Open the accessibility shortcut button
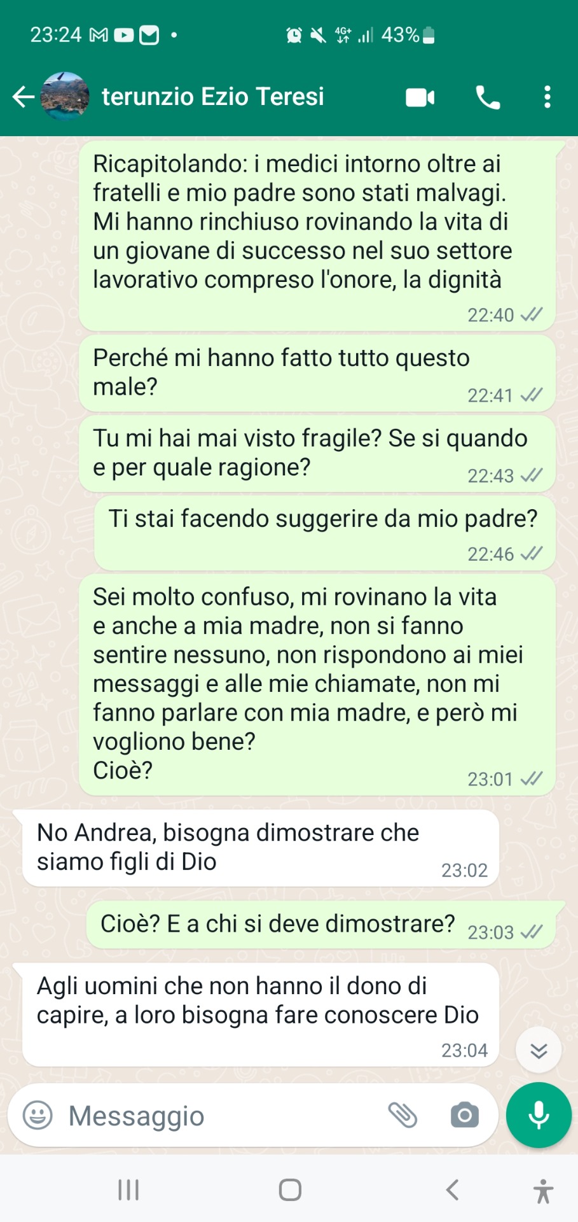 543,1191
